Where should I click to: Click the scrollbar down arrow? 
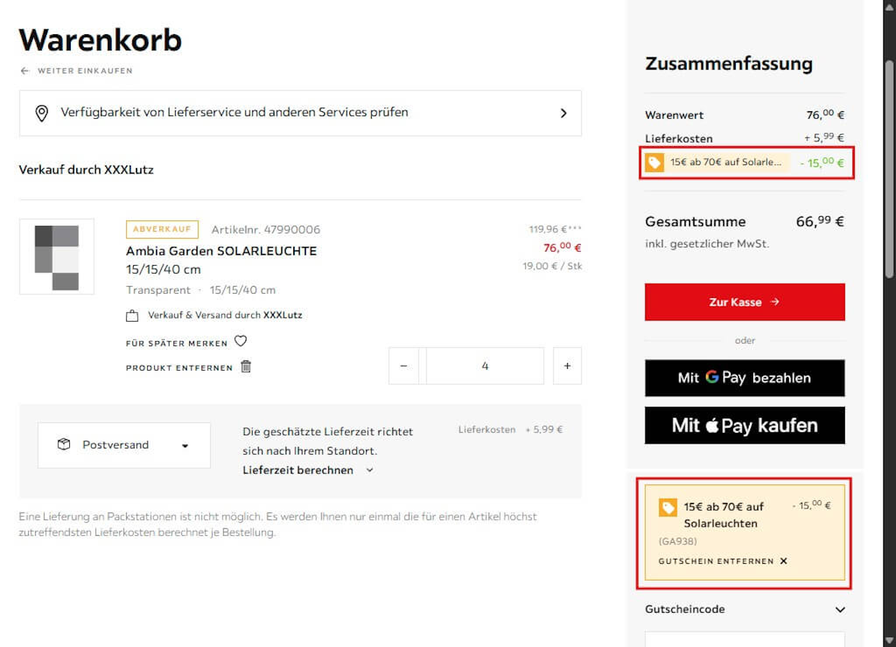tap(890, 639)
